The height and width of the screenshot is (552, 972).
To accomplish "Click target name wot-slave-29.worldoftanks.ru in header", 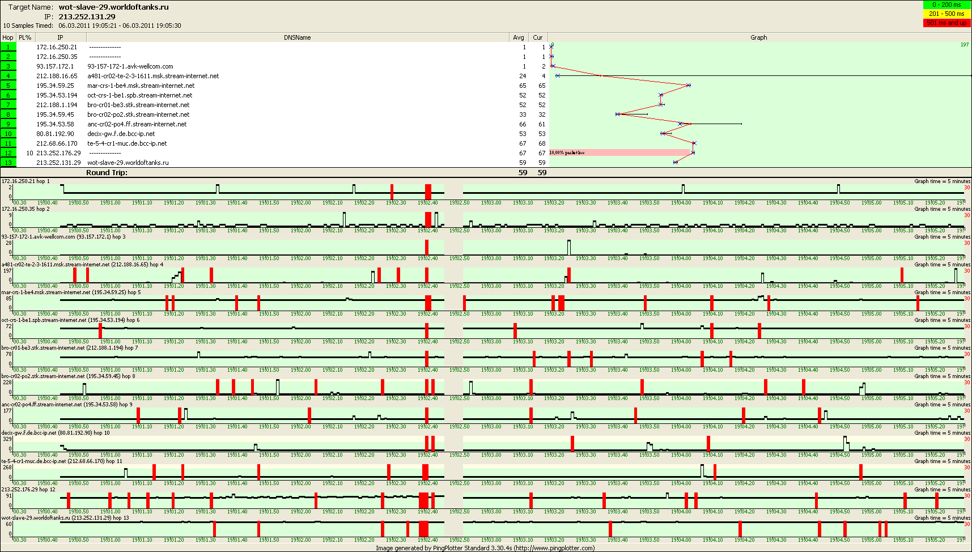I will (113, 7).
